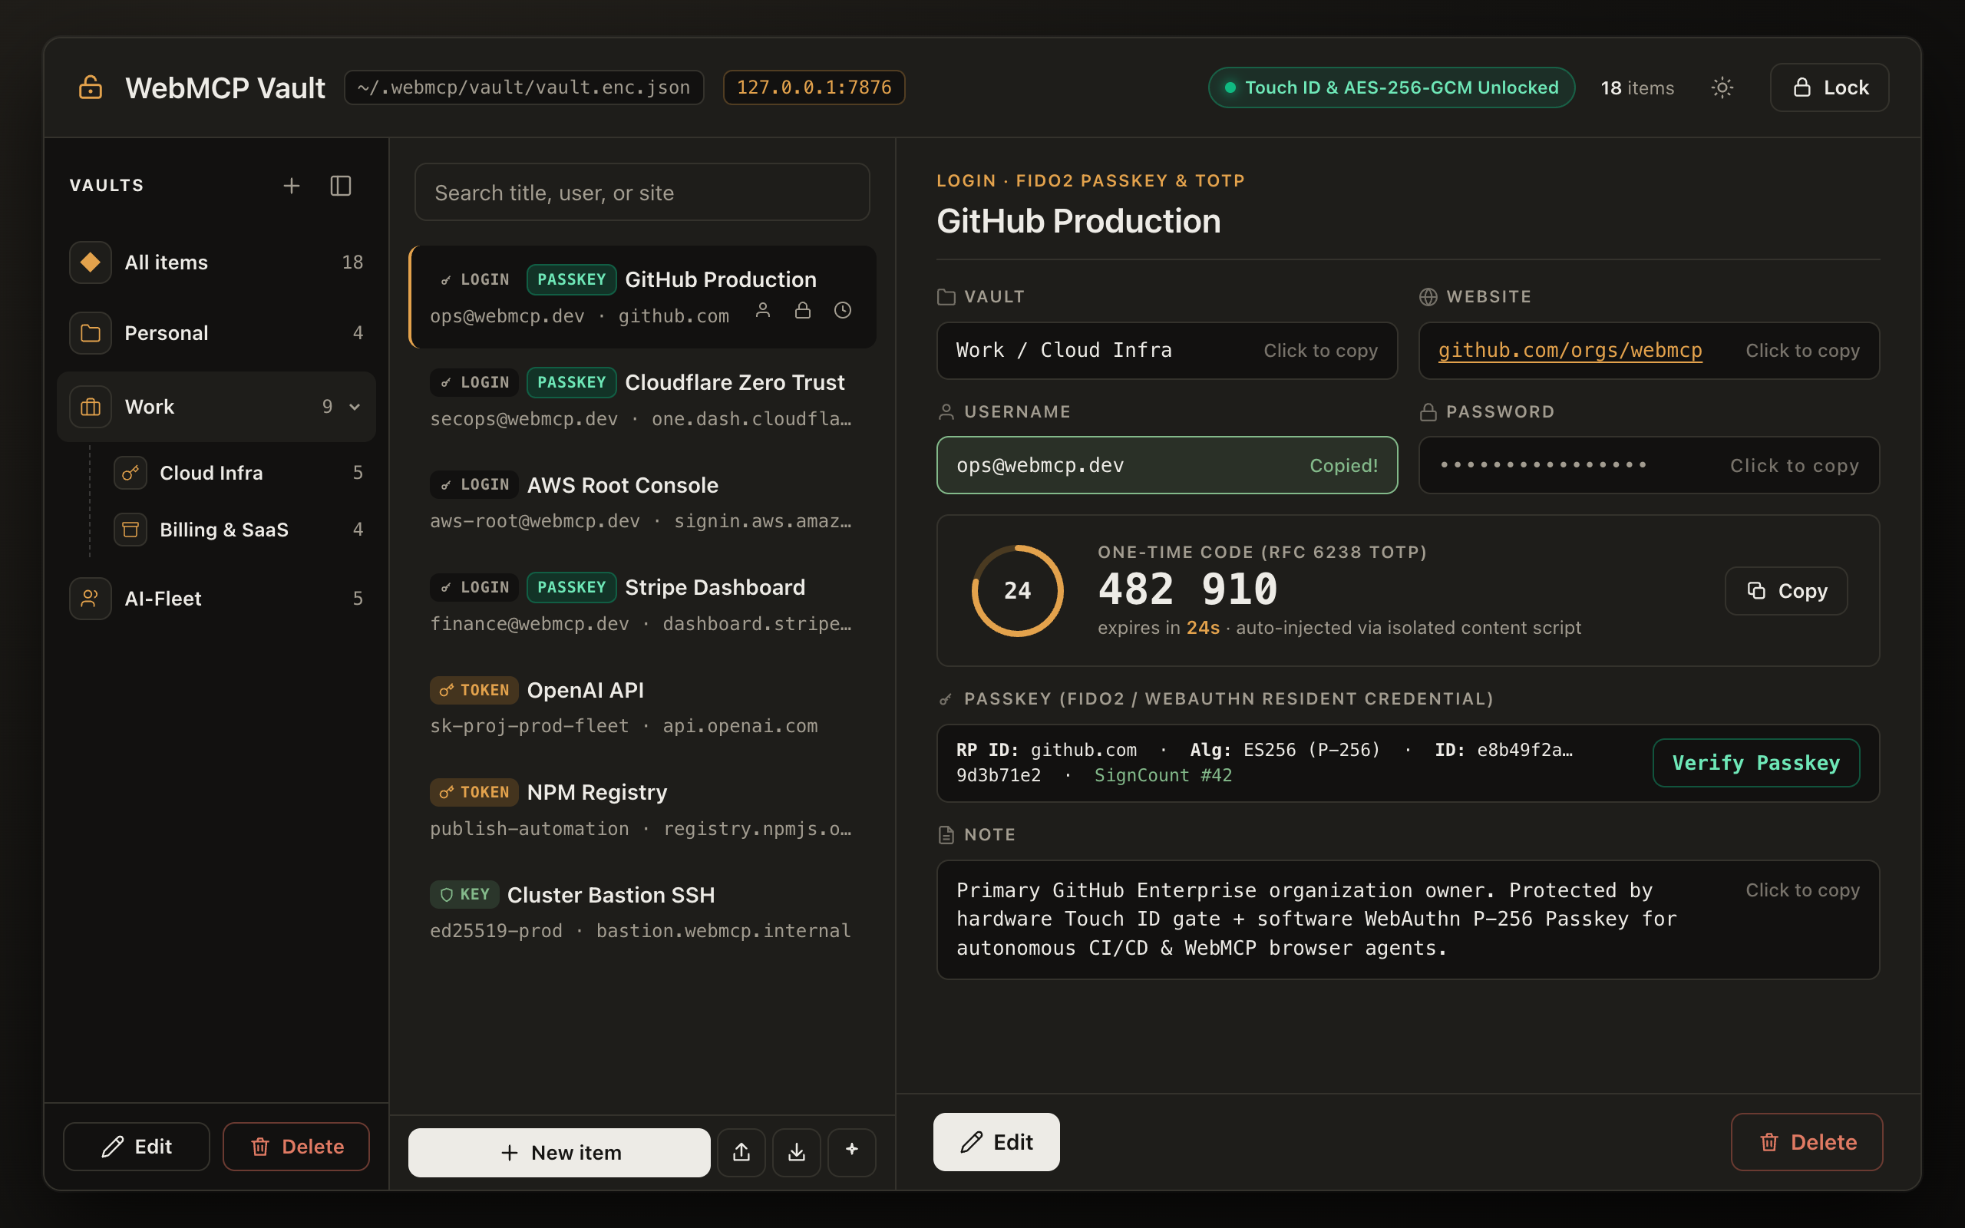Select Cloudflare Zero Trust login item
This screenshot has width=1965, height=1228.
642,400
